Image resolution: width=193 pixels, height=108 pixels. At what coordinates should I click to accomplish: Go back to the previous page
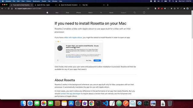coord(2,9)
